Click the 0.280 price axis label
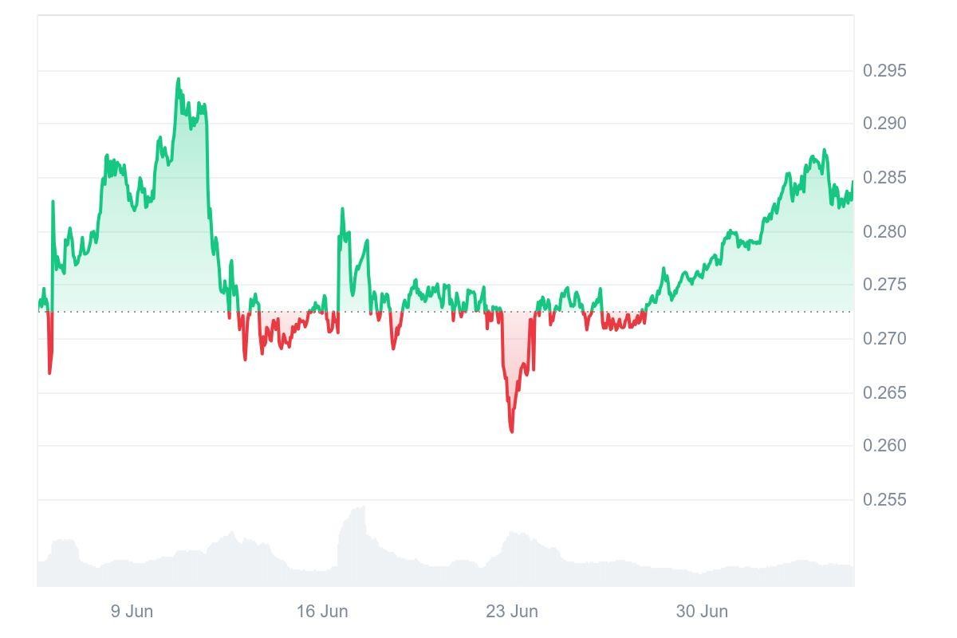 [884, 231]
